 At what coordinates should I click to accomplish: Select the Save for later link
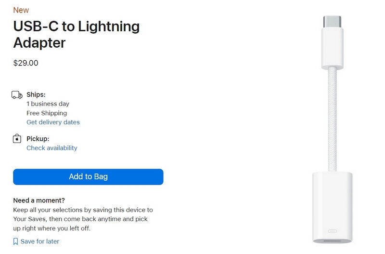[40, 241]
